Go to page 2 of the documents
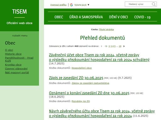Viewport: 161px width, 120px height. (109, 46)
